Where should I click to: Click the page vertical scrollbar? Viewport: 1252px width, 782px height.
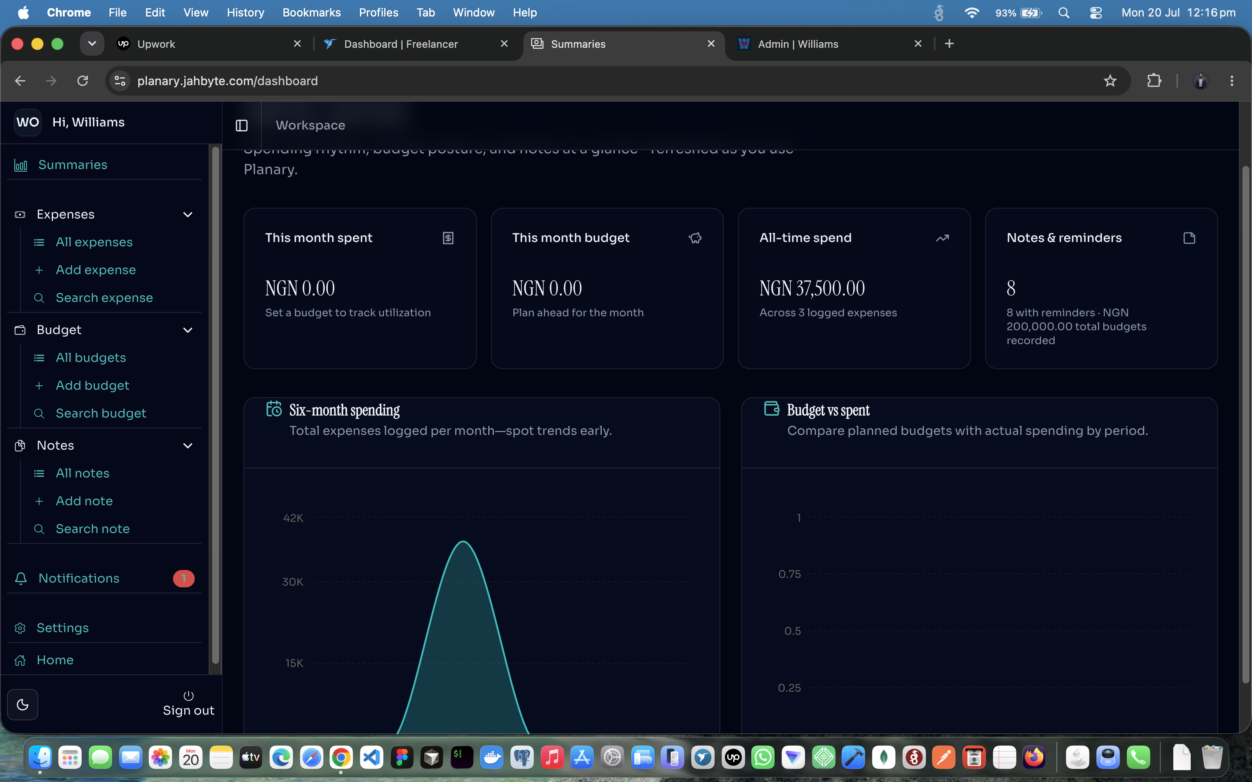[1245, 424]
